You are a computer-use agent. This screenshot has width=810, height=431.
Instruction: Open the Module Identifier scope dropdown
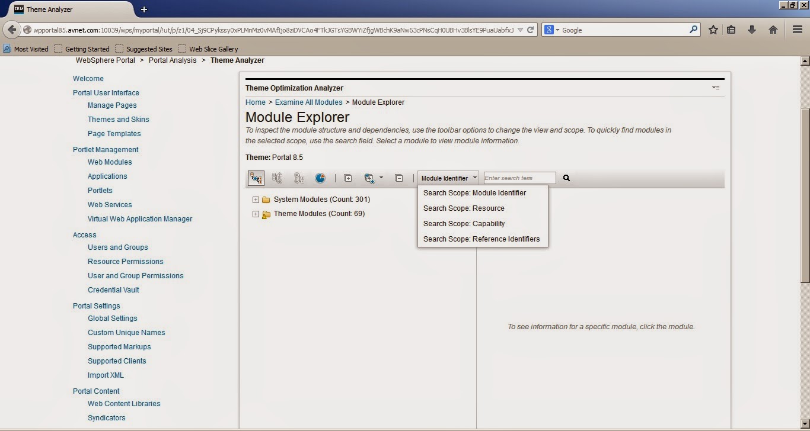pos(449,178)
